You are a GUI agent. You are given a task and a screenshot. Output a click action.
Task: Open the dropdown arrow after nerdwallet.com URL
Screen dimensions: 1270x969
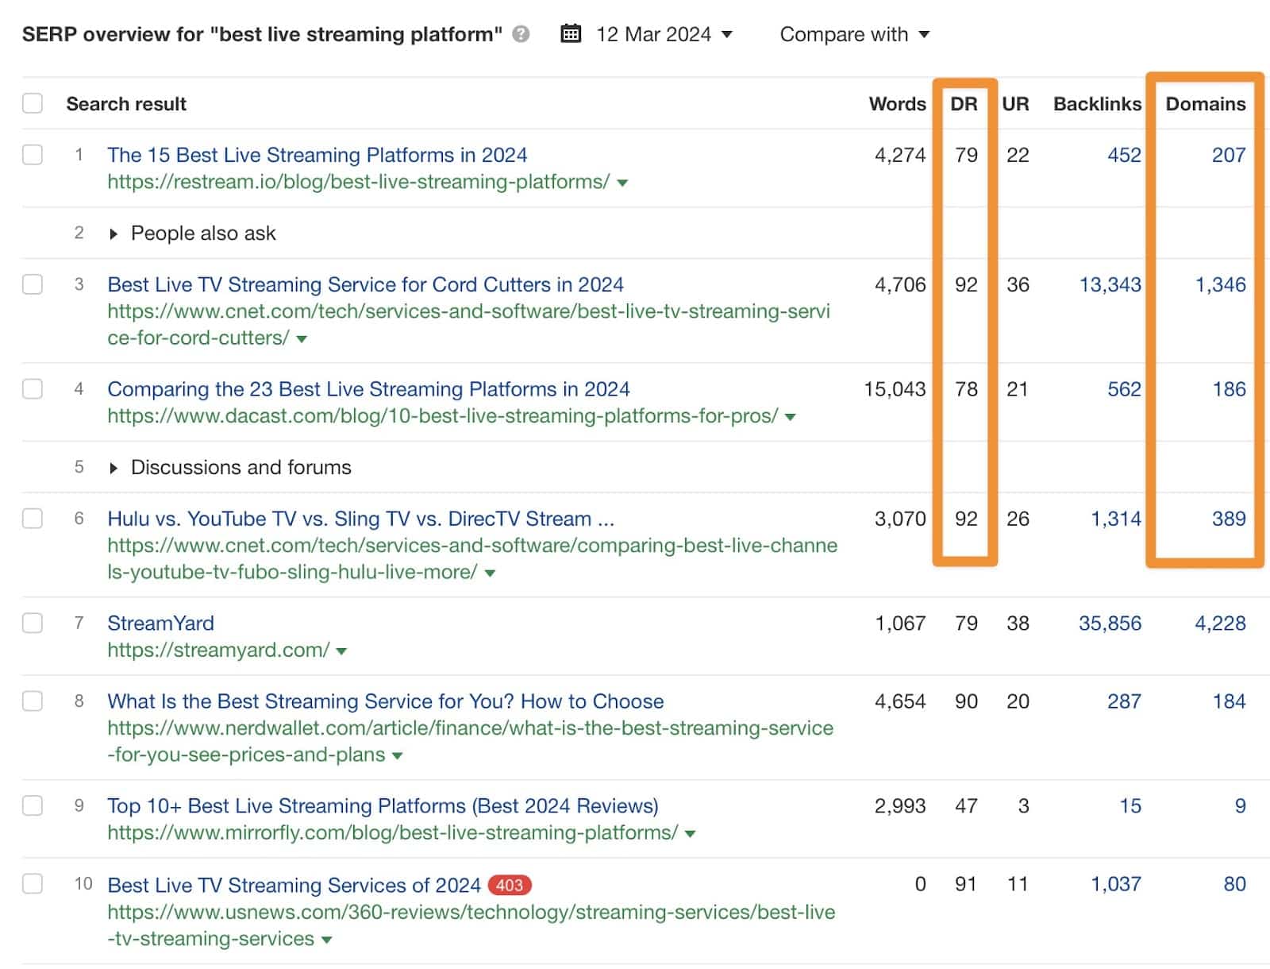(x=397, y=756)
